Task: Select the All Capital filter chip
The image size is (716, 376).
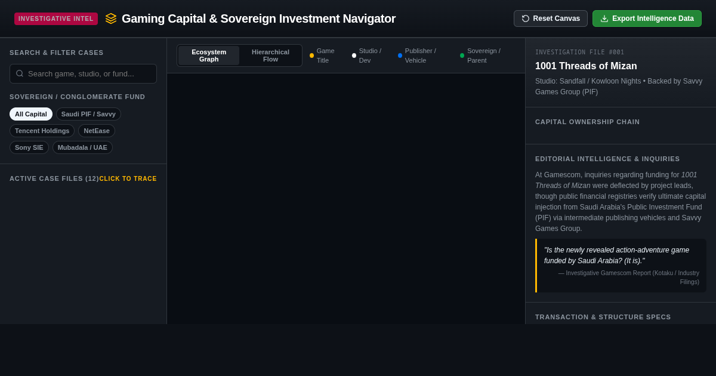Action: coord(31,114)
